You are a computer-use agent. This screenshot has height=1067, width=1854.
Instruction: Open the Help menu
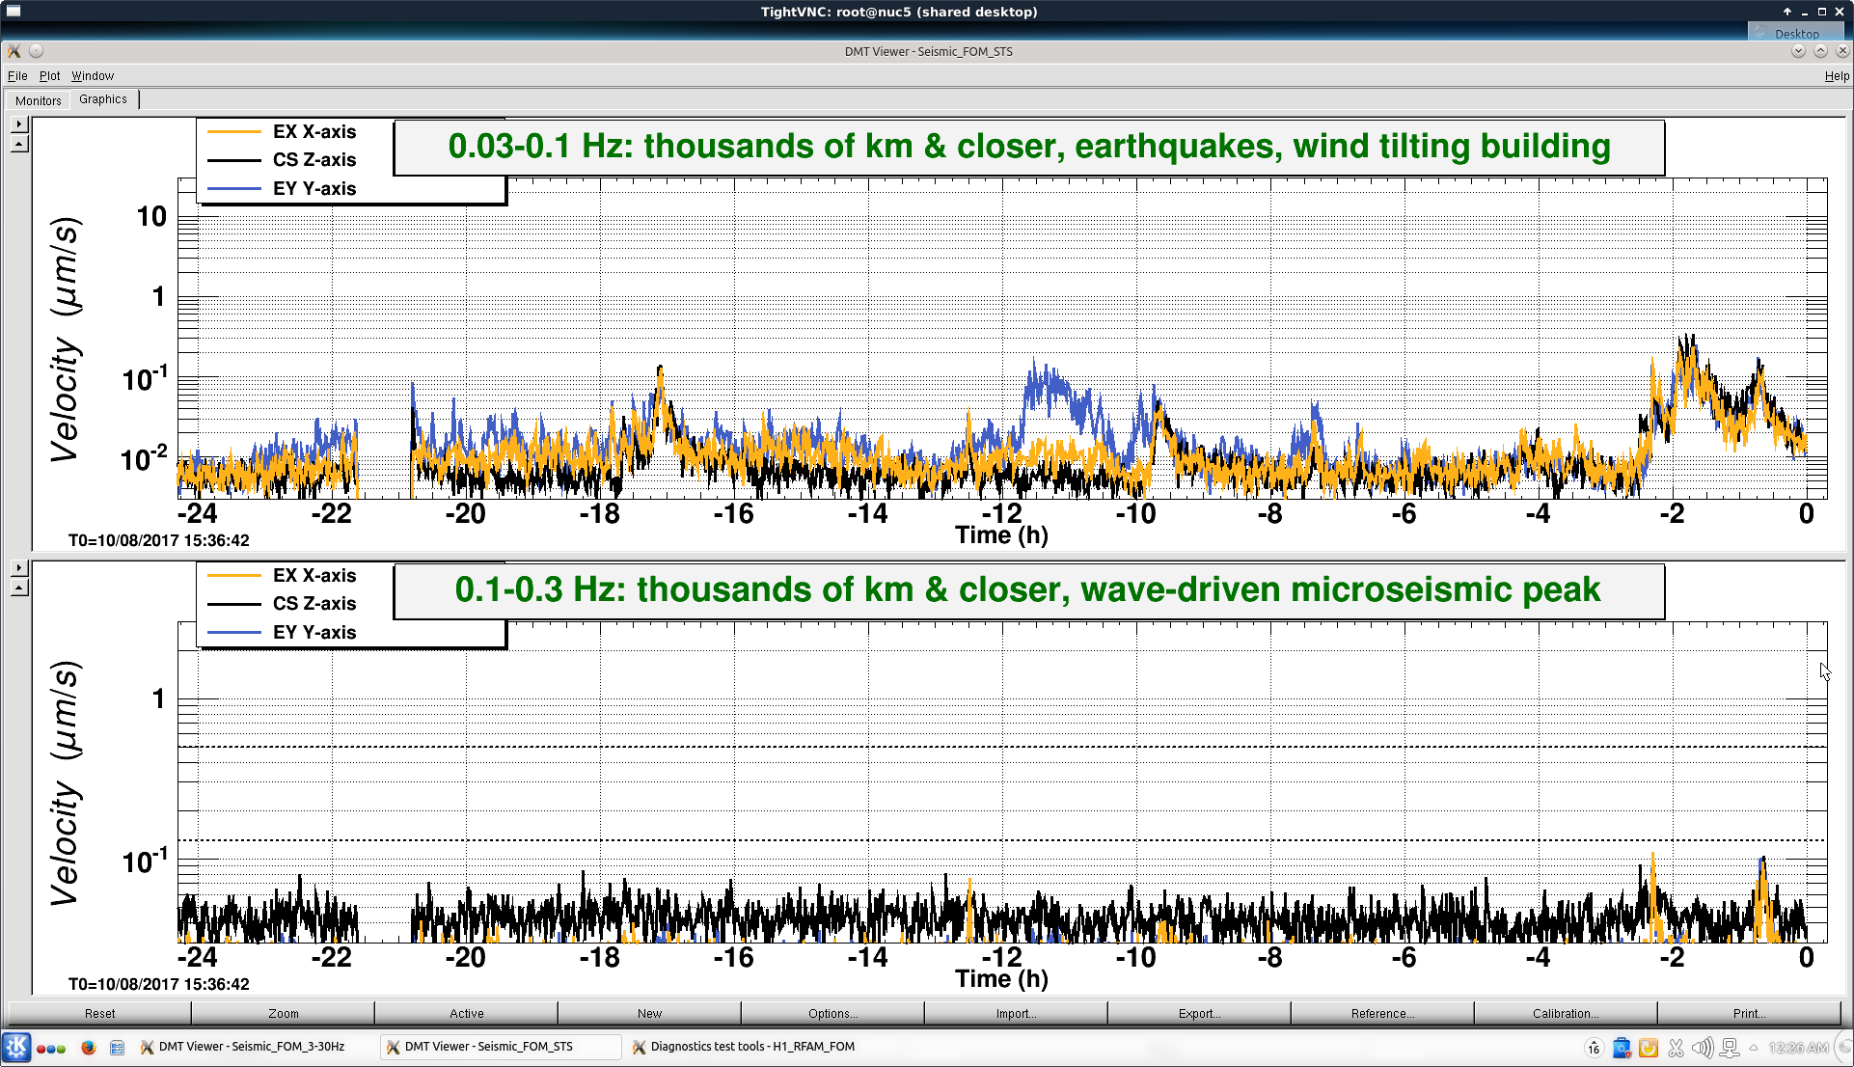(1837, 76)
